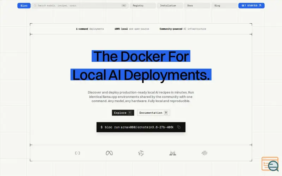
Task: Click the bloc run command text
Action: tap(137, 127)
